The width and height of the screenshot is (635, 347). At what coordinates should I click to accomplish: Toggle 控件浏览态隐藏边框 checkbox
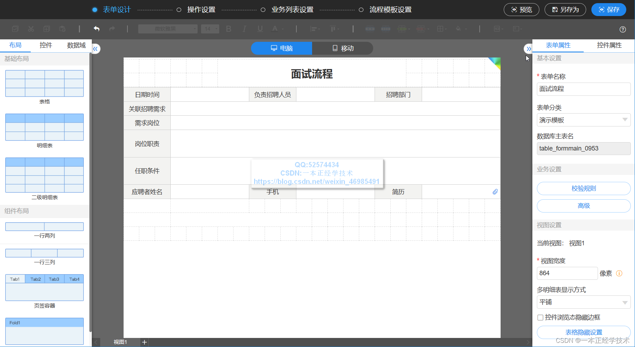point(540,317)
